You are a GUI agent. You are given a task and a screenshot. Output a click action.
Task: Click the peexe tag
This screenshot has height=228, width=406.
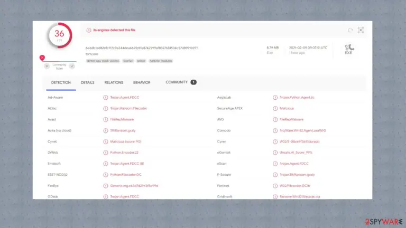click(141, 61)
